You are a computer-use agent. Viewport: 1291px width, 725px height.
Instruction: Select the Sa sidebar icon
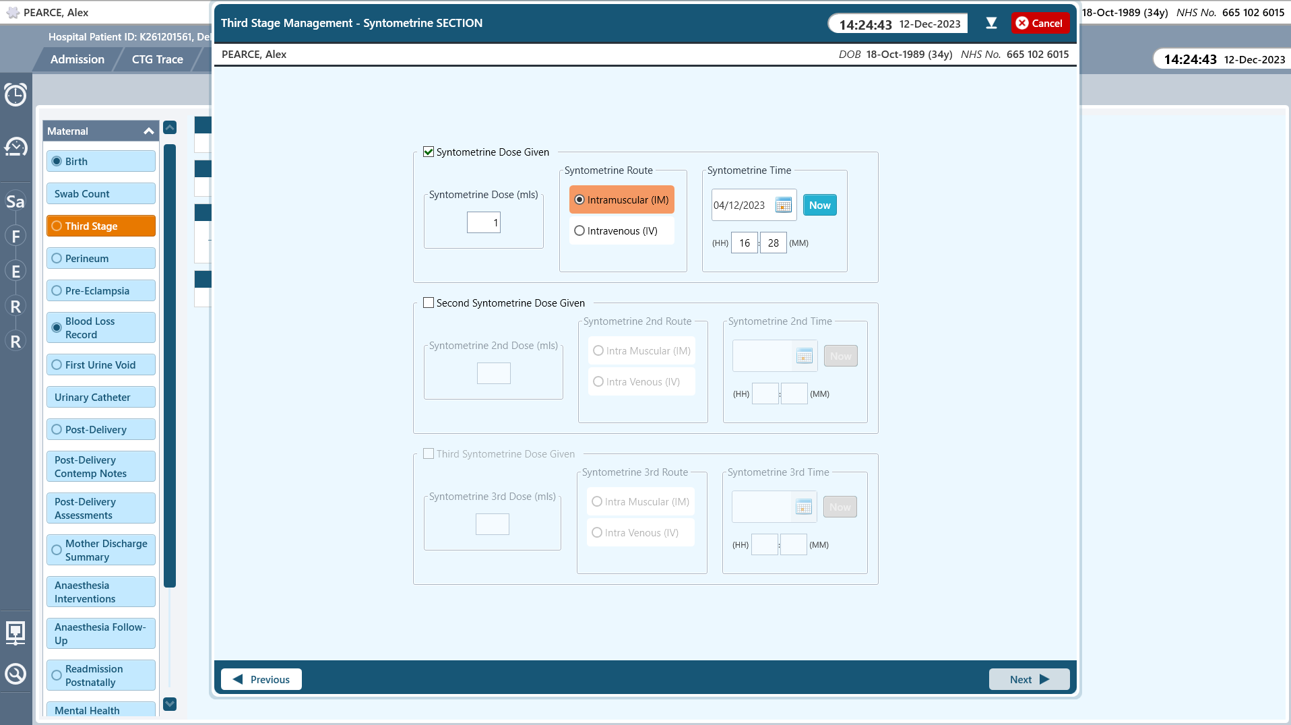15,201
